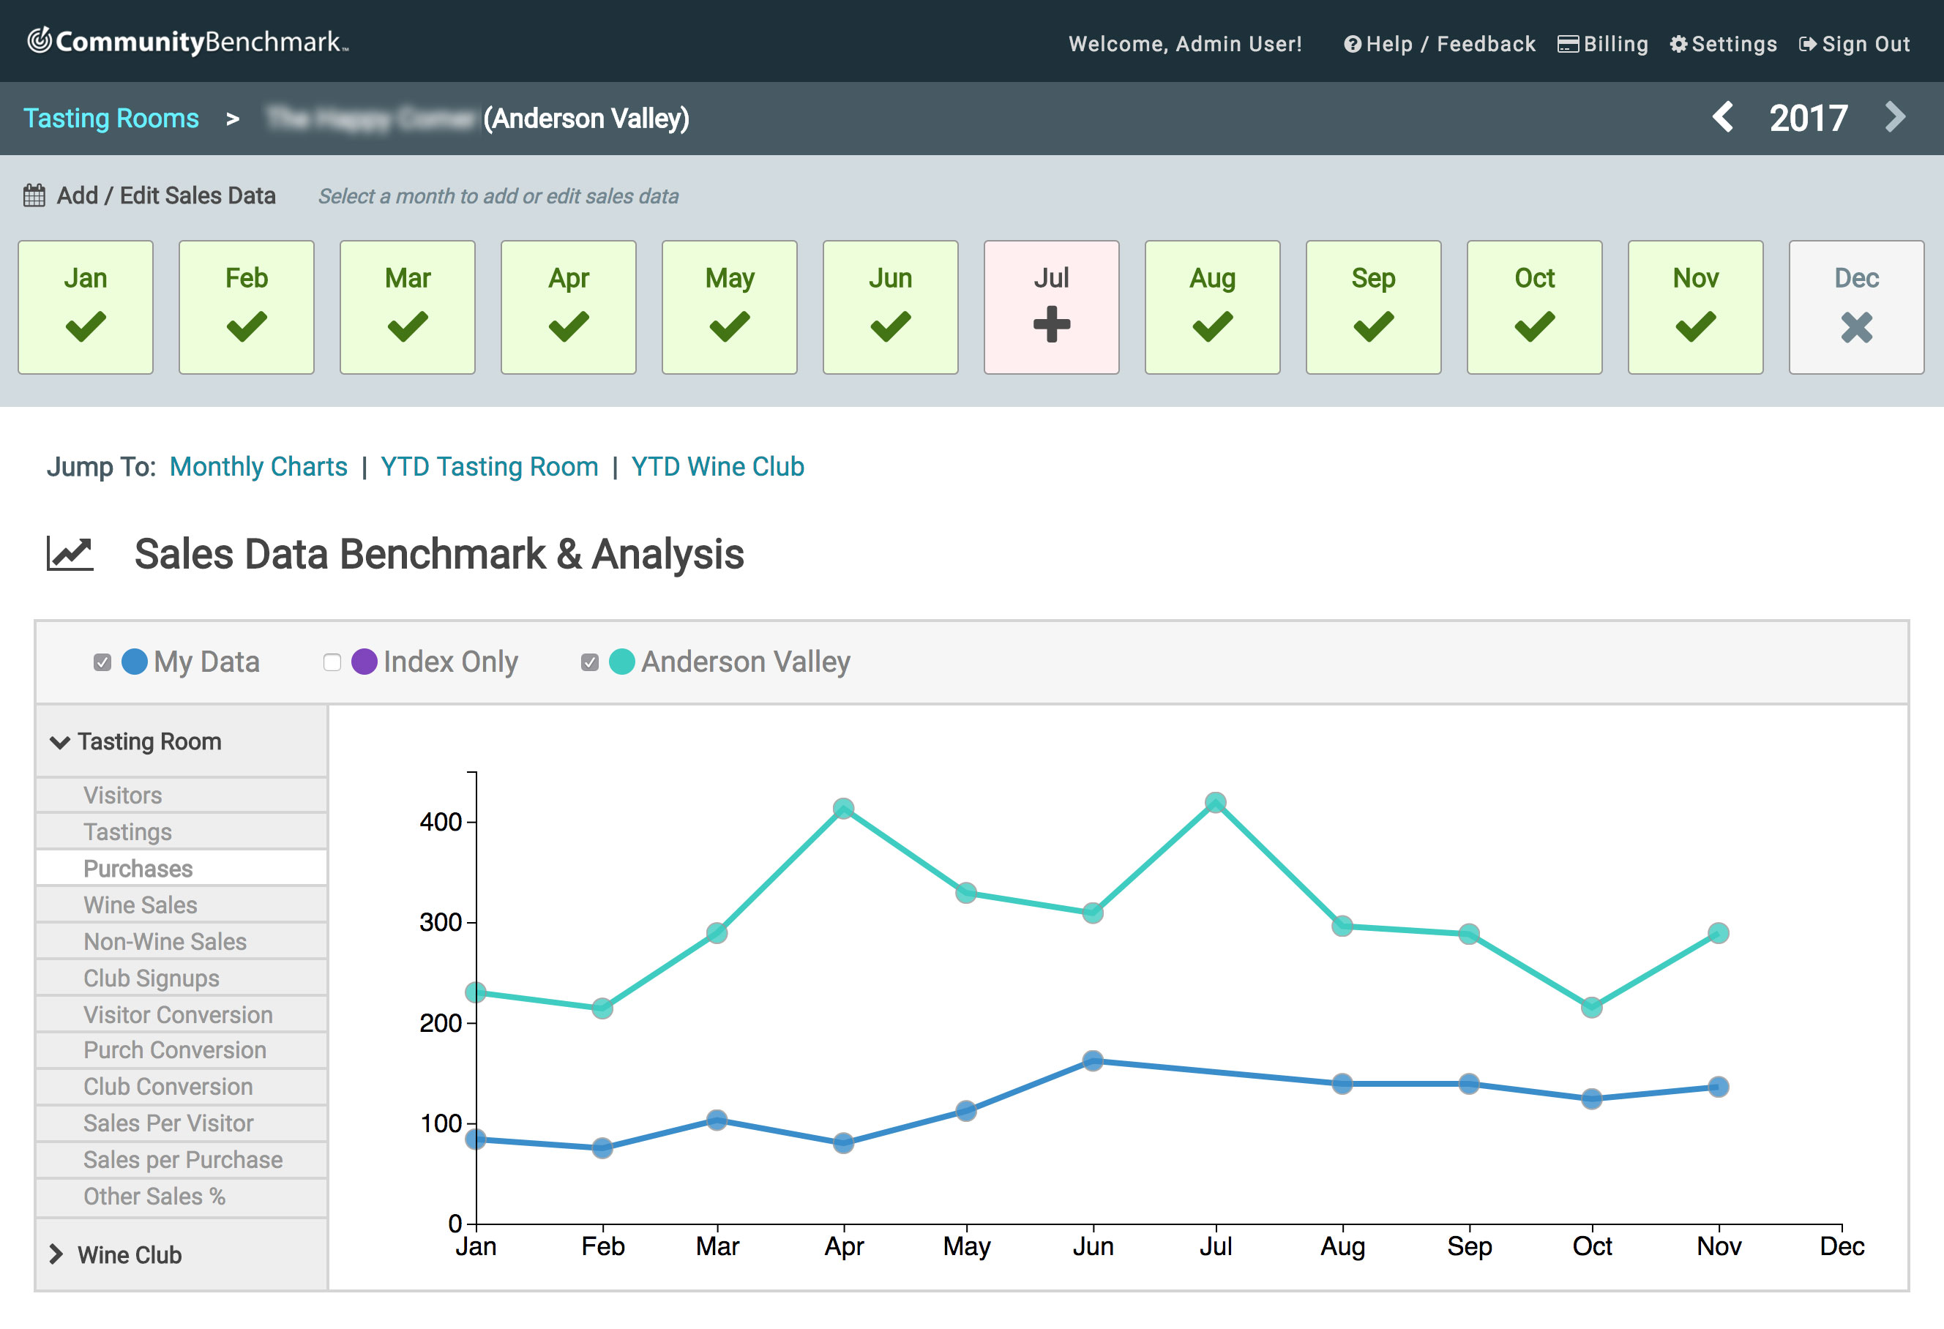1944x1329 pixels.
Task: Add sales data for Jul
Action: tap(1052, 307)
